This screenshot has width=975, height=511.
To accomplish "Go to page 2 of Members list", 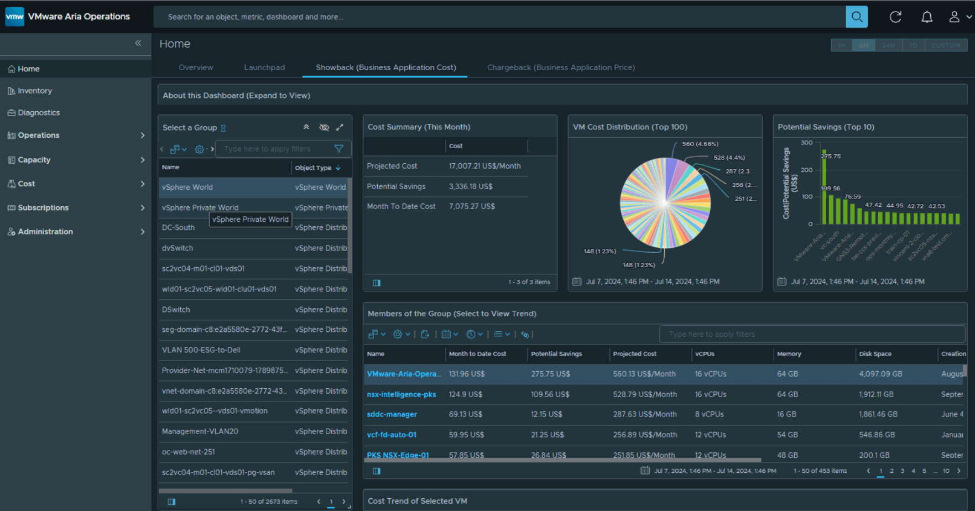I will click(891, 471).
